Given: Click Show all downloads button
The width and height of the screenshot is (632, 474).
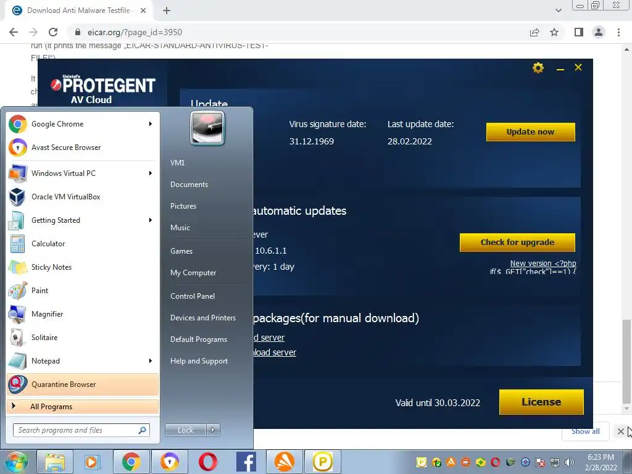Looking at the screenshot, I should (585, 431).
